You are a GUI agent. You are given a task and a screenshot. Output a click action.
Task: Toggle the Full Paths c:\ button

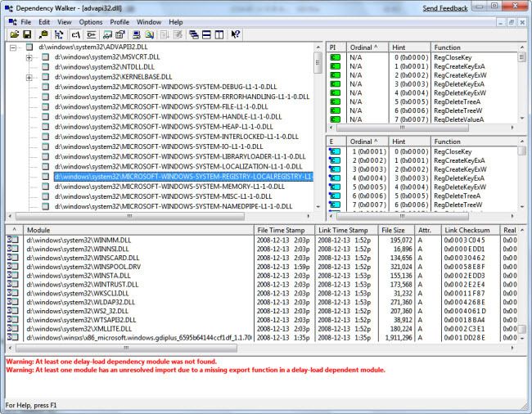75,34
